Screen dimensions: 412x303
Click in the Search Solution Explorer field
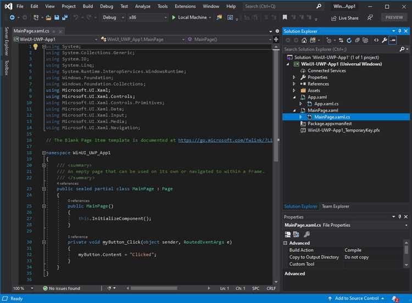coord(341,49)
